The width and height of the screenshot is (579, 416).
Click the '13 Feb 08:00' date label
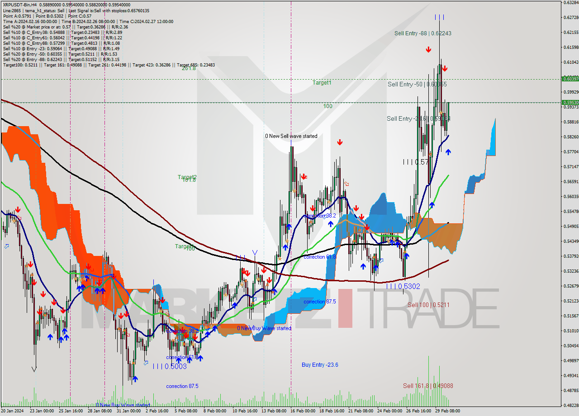point(274,411)
